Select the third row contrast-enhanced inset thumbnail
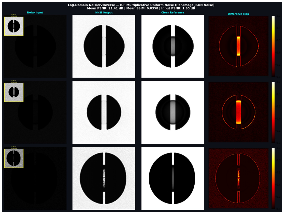The image size is (284, 214). click(x=14, y=158)
